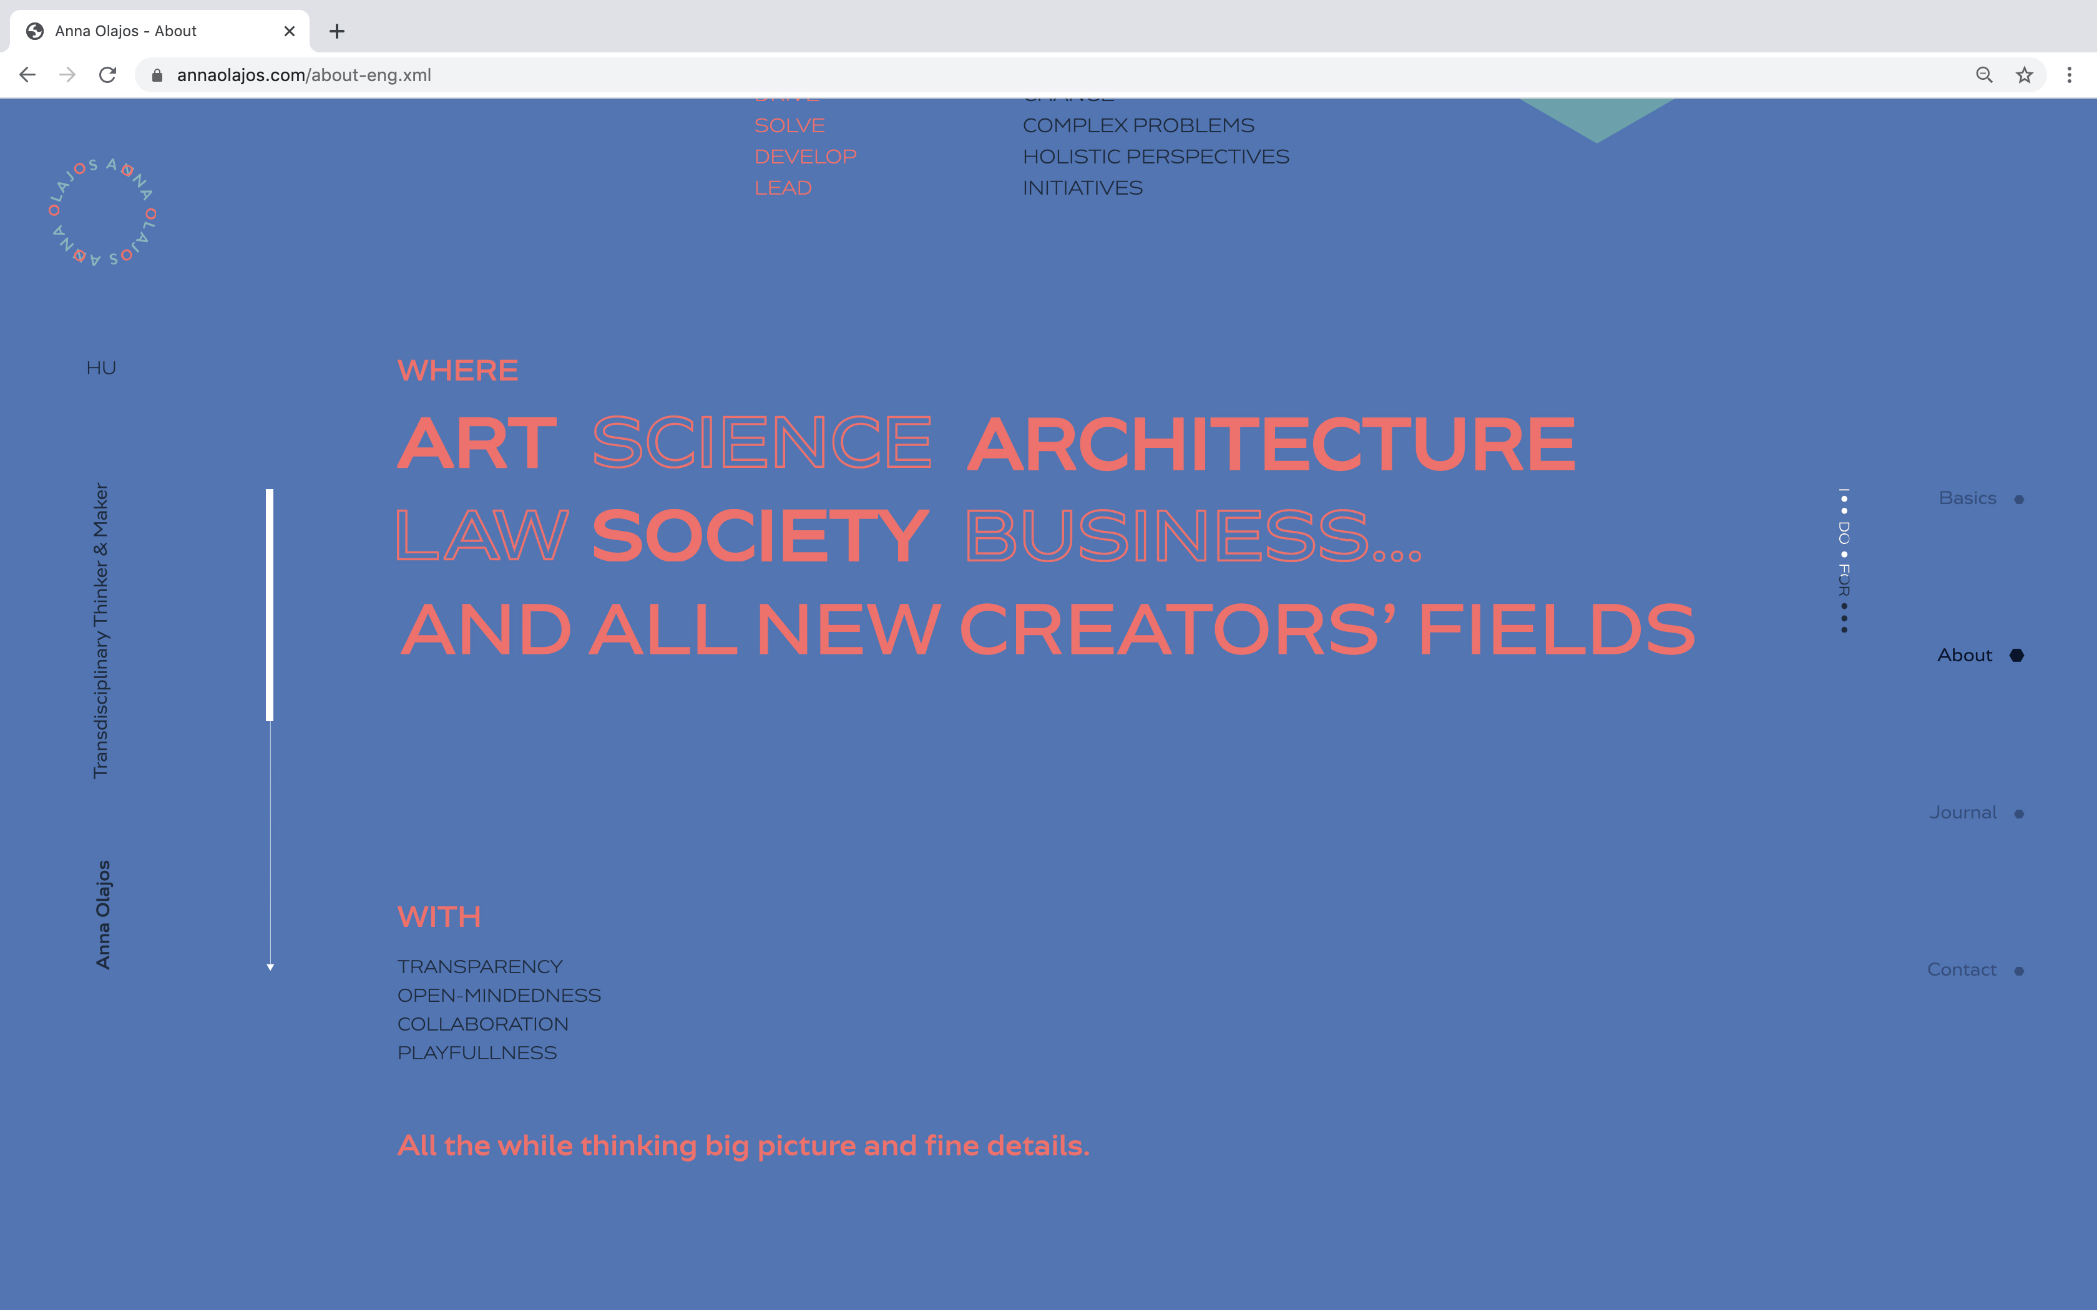Select the Anna Olajos - About browser tab
Image resolution: width=2097 pixels, height=1310 pixels.
(159, 31)
